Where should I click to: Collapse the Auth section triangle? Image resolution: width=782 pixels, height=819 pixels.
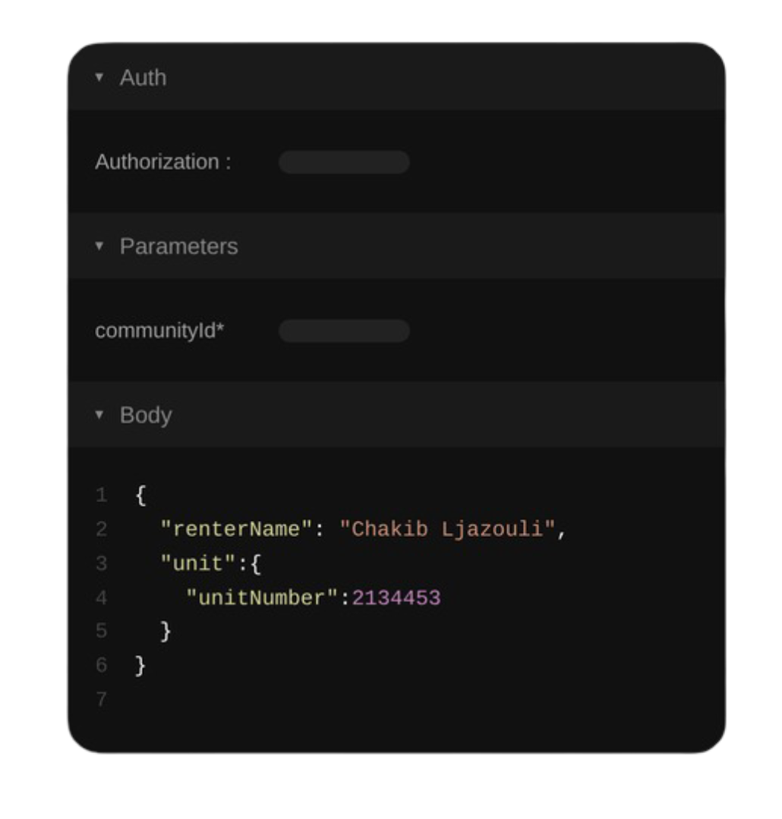tap(99, 77)
